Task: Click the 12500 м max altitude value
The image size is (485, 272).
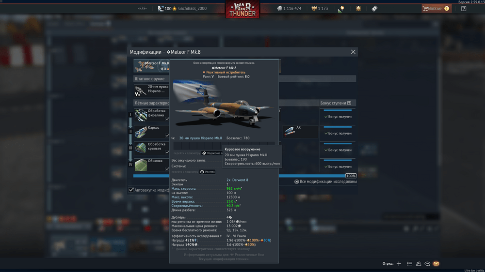Action: [233, 197]
